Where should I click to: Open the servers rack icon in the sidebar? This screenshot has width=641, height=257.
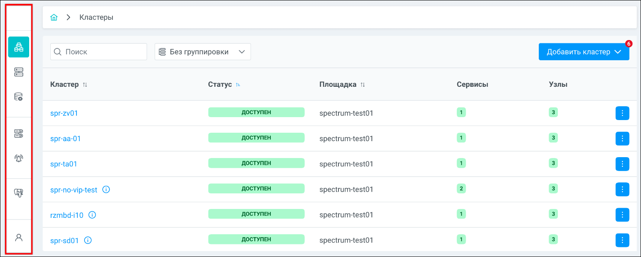19,72
